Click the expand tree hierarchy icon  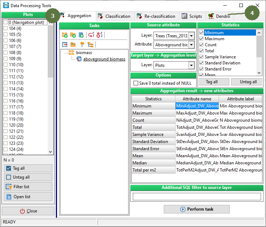(90, 44)
